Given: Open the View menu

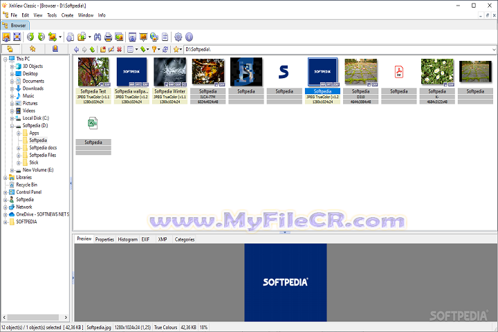Looking at the screenshot, I should [38, 15].
